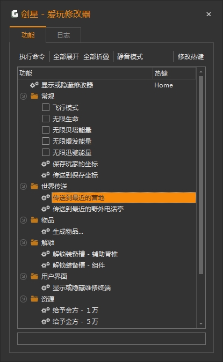Click the empty text field at bottom
Screen dimensions: 223x362
tap(111, 339)
